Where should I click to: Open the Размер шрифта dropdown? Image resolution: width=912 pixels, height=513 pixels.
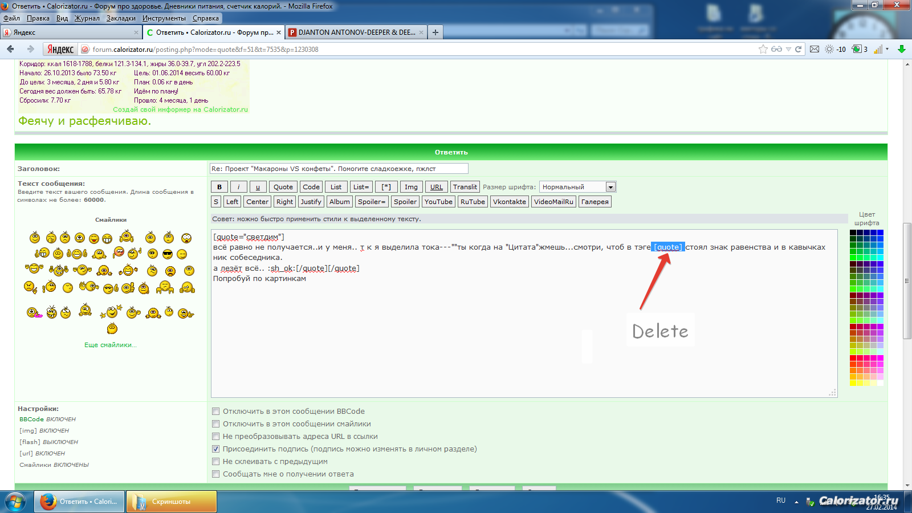[578, 187]
